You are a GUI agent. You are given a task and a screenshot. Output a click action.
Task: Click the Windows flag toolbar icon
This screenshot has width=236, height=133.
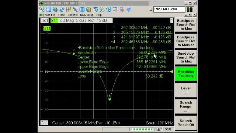click(69, 9)
